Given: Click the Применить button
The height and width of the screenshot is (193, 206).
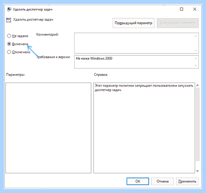Looking at the screenshot, I should tap(187, 181).
